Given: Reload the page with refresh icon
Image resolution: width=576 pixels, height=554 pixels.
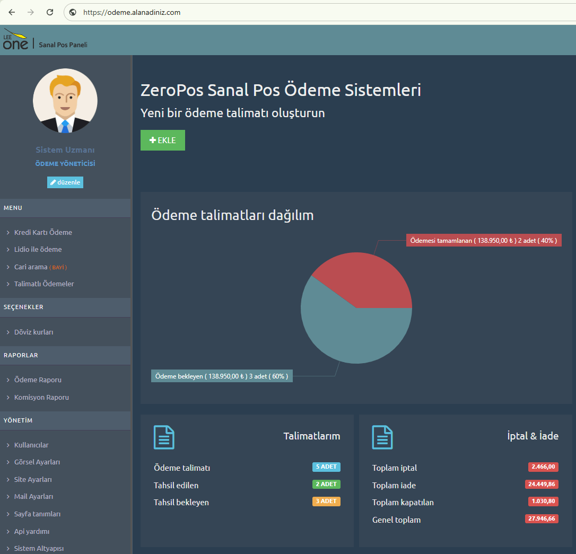Looking at the screenshot, I should click(50, 12).
